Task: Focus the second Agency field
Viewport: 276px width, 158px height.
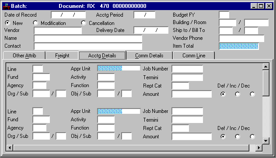Action: pyautogui.click(x=40, y=128)
